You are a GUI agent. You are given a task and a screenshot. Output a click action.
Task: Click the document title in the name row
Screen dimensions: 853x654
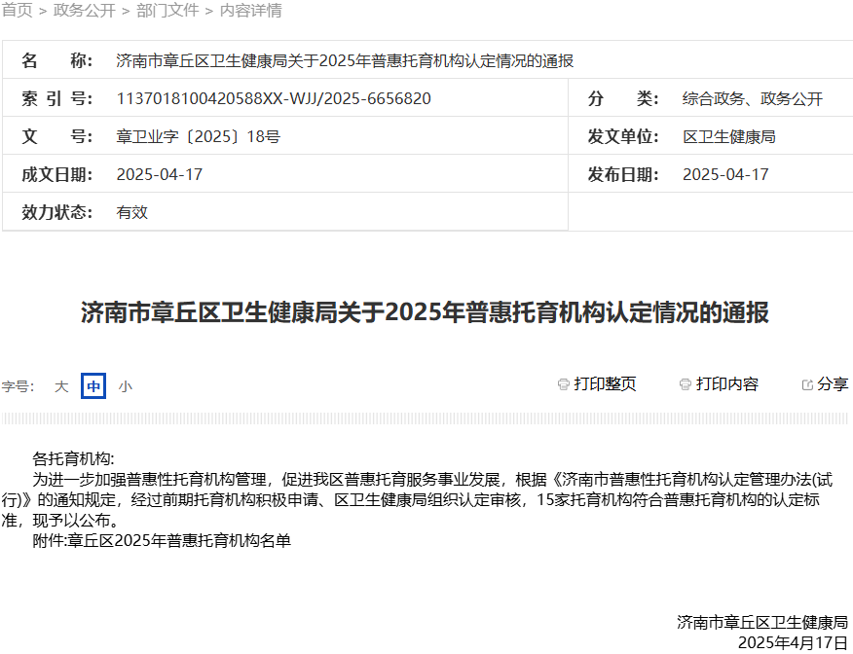click(x=345, y=60)
